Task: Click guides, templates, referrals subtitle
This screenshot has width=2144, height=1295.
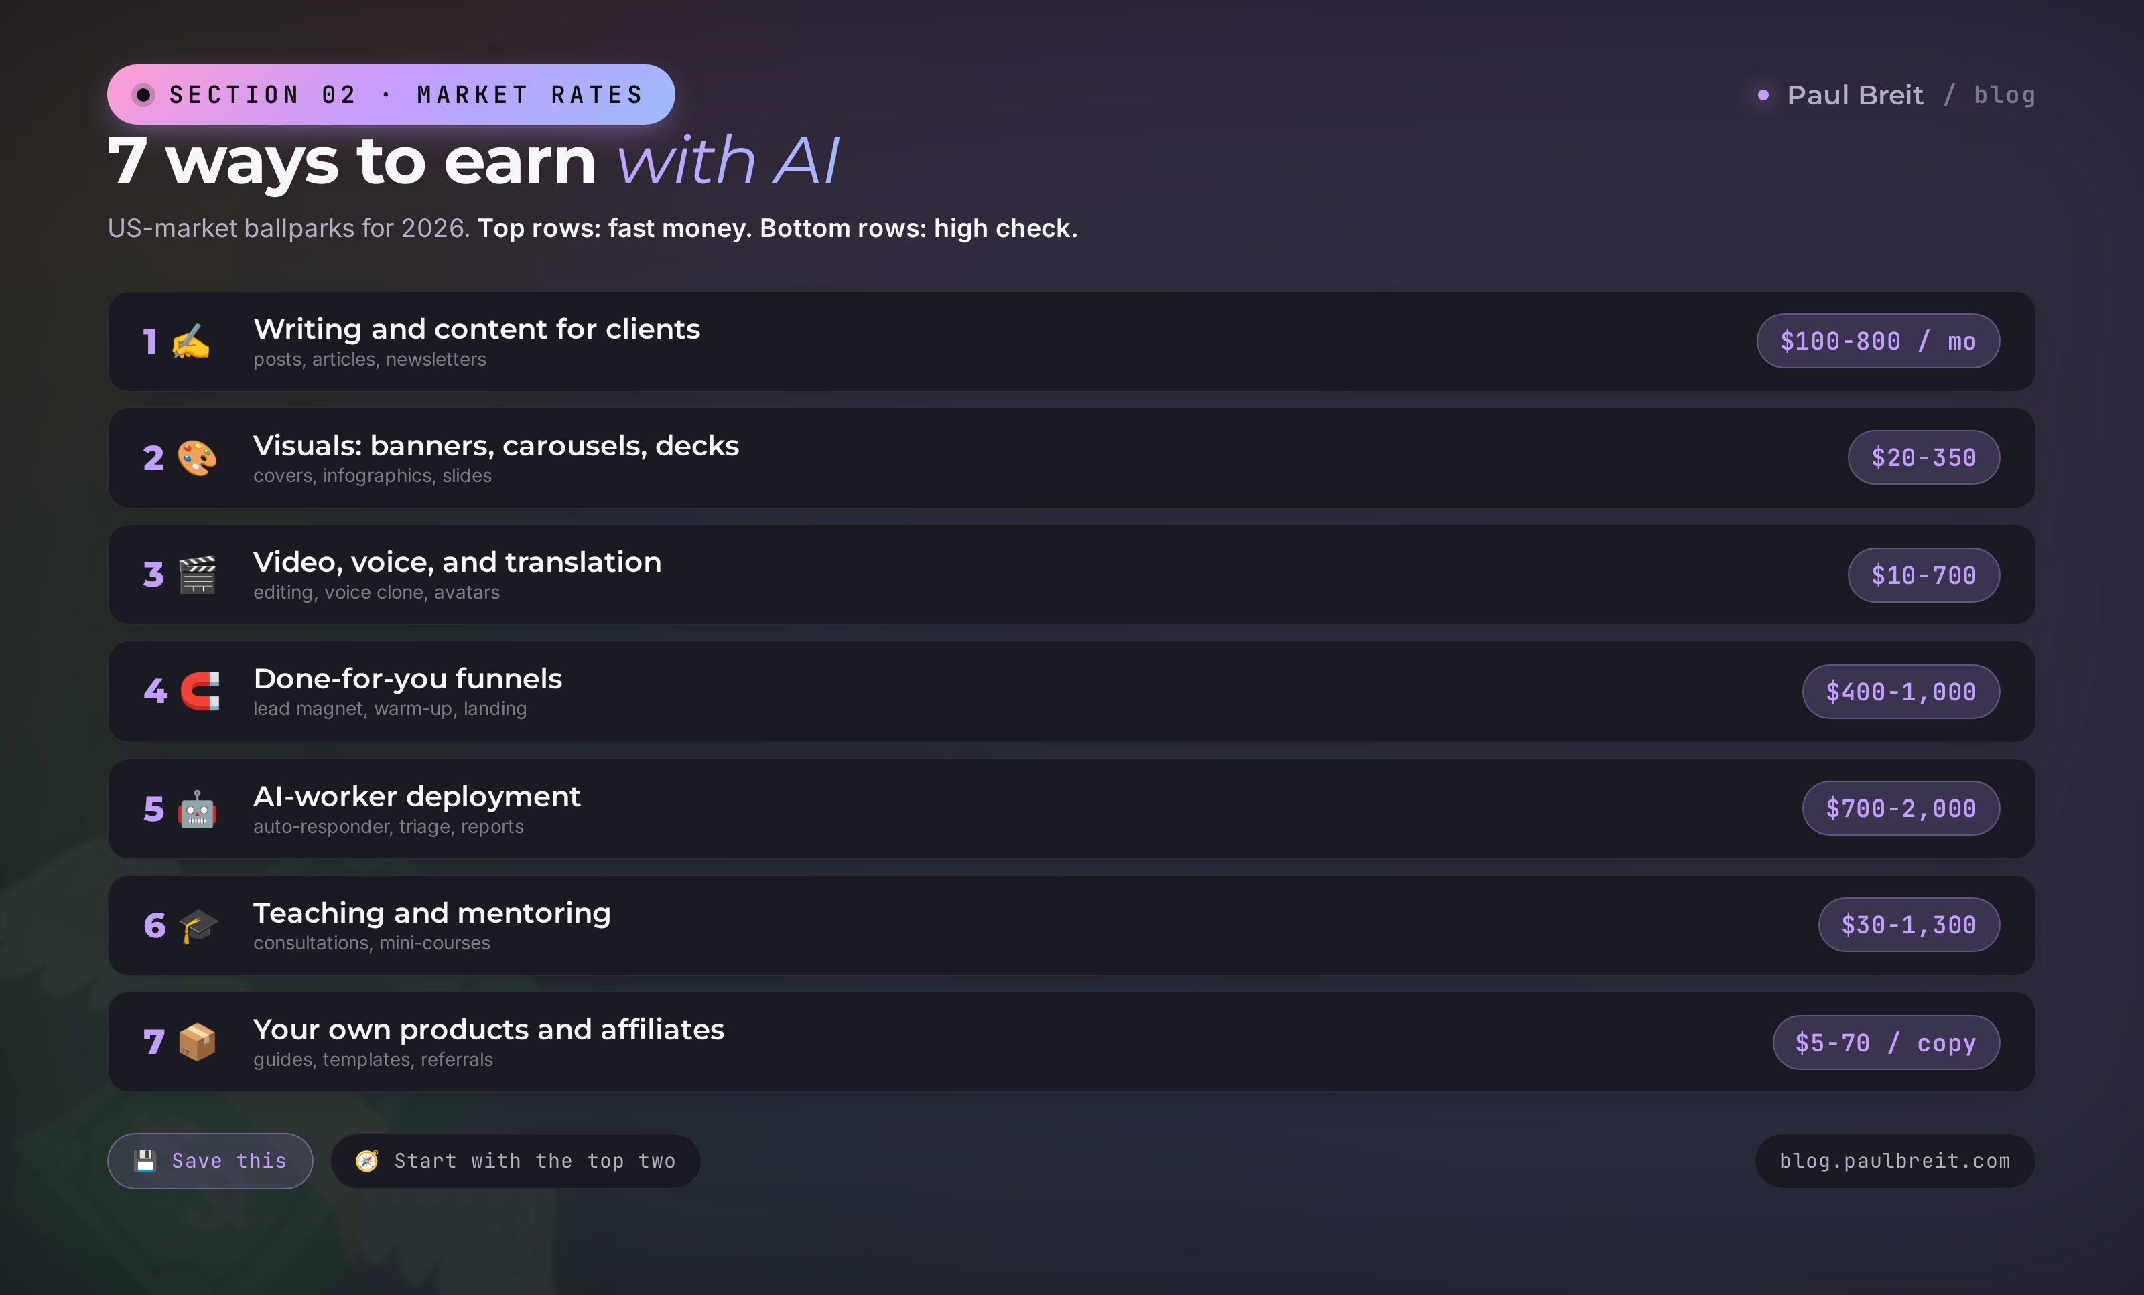Action: click(373, 1059)
